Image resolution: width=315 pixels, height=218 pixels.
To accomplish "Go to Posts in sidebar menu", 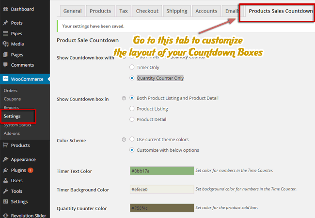I will click(16, 23).
